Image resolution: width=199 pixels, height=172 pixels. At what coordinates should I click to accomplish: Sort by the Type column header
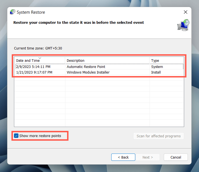(166, 60)
